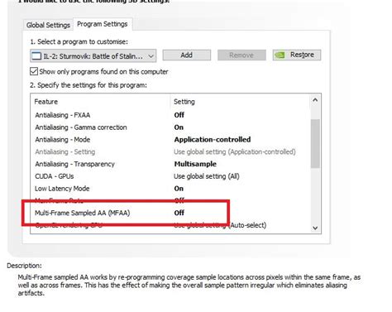The width and height of the screenshot is (392, 312).
Task: Select Multi-Frame Sampled AA (MFAA) feature
Action: click(82, 213)
